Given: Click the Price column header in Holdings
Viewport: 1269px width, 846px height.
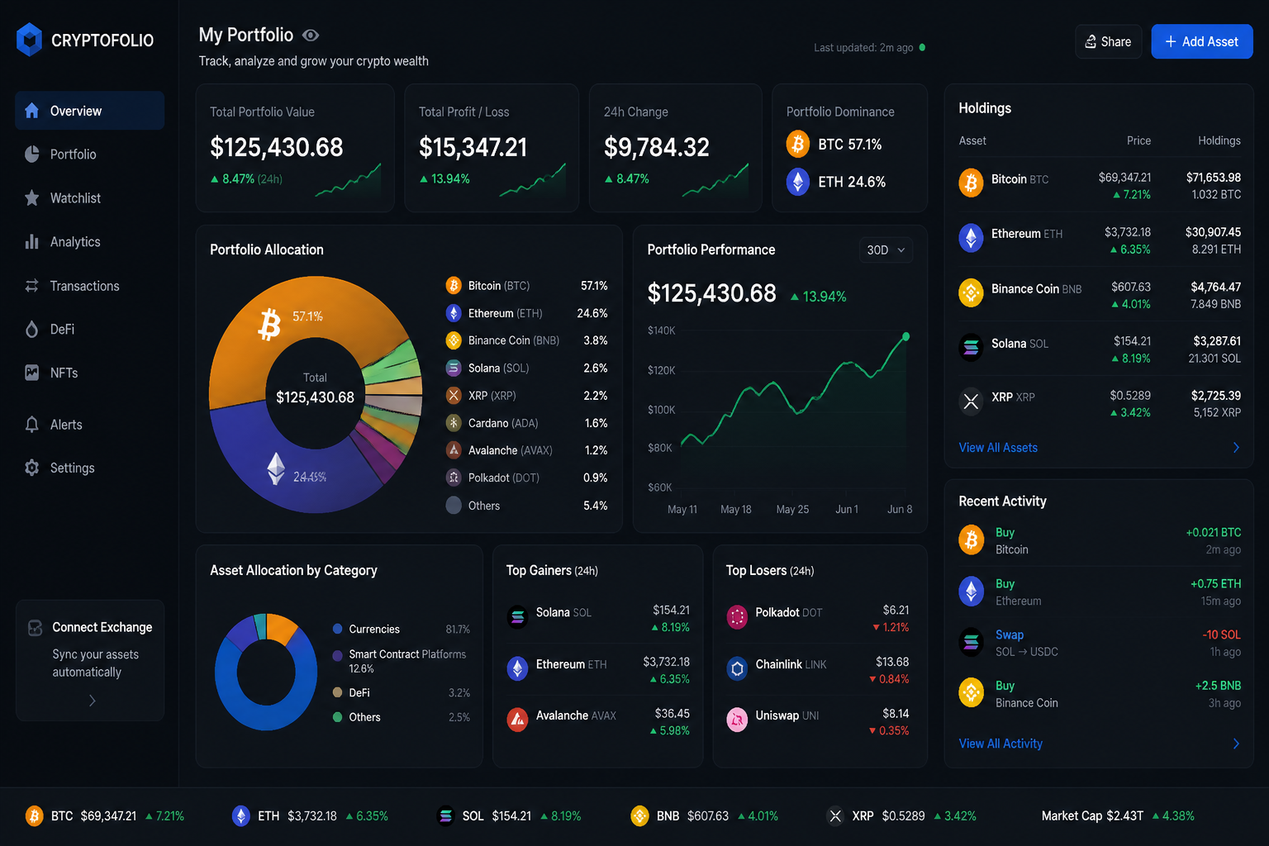Looking at the screenshot, I should pos(1138,140).
